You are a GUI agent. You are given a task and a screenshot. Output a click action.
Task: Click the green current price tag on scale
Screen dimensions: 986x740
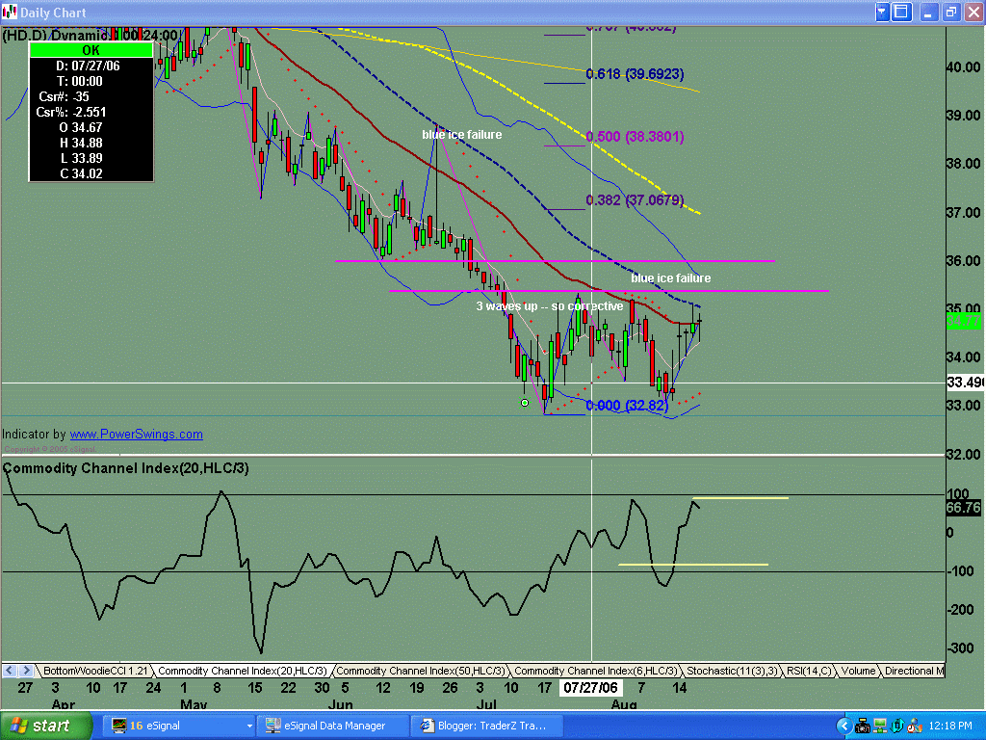point(965,322)
